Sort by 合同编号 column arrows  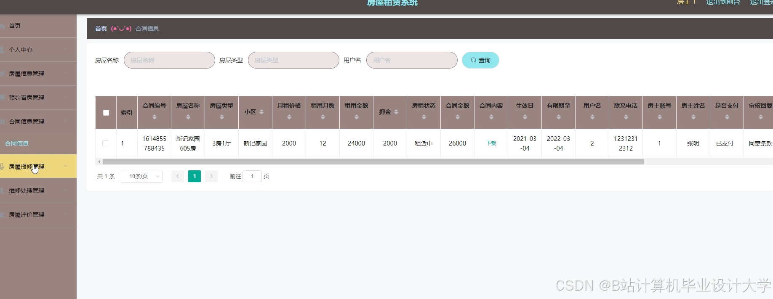click(x=155, y=117)
